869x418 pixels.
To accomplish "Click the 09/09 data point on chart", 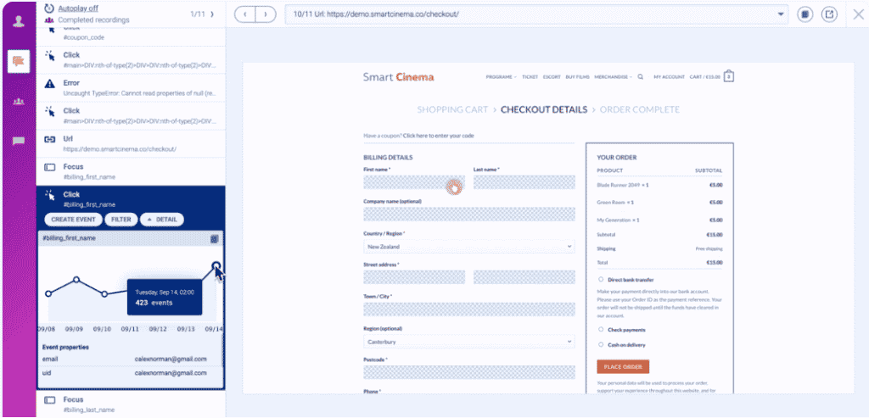I will (76, 280).
